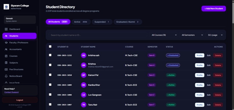Click the sidebar menu scrollbar
The width and height of the screenshot is (234, 110).
[x=37, y=51]
